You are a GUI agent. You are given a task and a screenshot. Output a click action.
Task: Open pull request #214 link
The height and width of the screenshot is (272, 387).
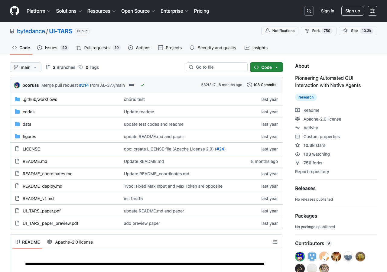click(84, 85)
